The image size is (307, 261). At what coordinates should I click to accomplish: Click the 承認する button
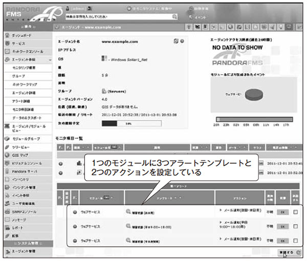(x=290, y=253)
